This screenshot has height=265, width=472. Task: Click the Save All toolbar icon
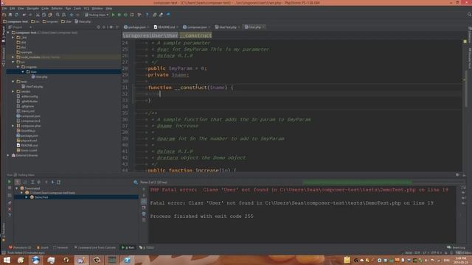(x=10, y=15)
